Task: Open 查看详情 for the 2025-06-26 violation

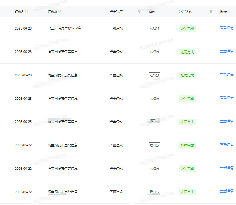Action: pos(227,28)
